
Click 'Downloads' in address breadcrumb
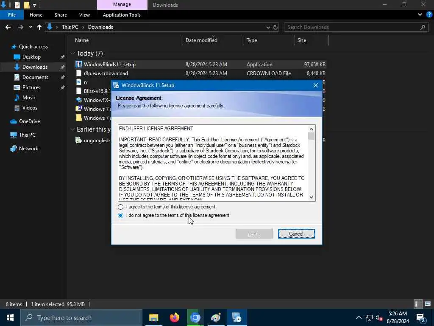tap(100, 27)
